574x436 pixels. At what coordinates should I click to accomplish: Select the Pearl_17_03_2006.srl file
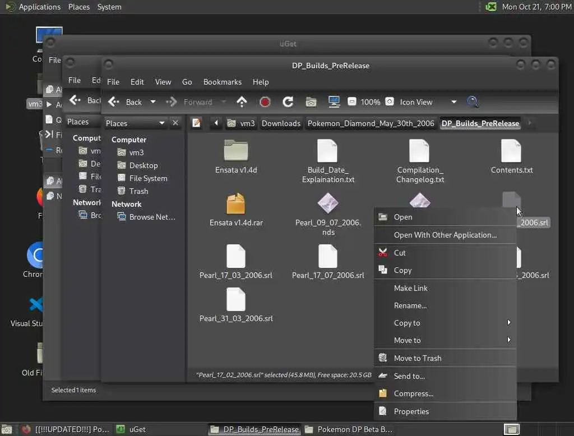coord(236,261)
